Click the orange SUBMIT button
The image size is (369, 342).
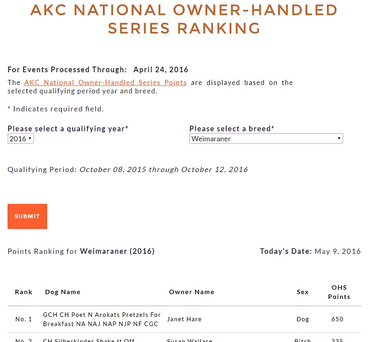coord(27,216)
